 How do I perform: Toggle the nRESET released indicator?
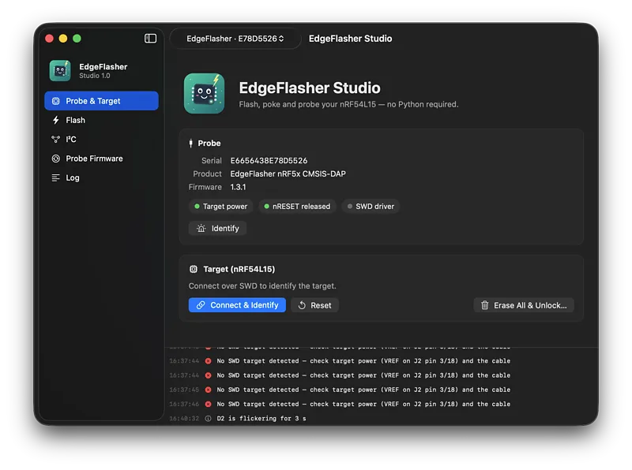(297, 207)
